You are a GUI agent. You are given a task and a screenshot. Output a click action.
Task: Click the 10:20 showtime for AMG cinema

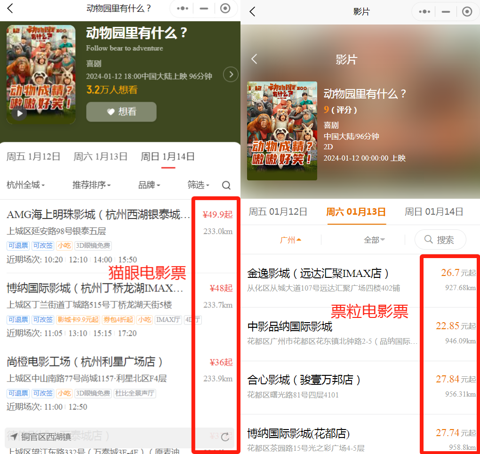click(x=54, y=260)
